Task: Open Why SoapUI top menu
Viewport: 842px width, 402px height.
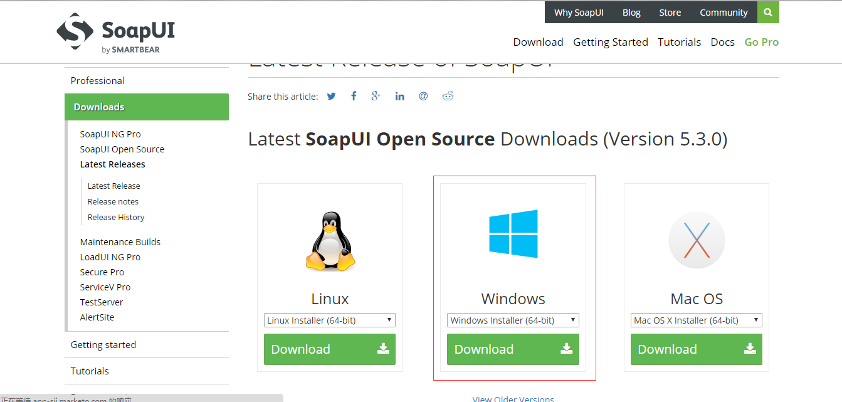Action: pos(579,13)
